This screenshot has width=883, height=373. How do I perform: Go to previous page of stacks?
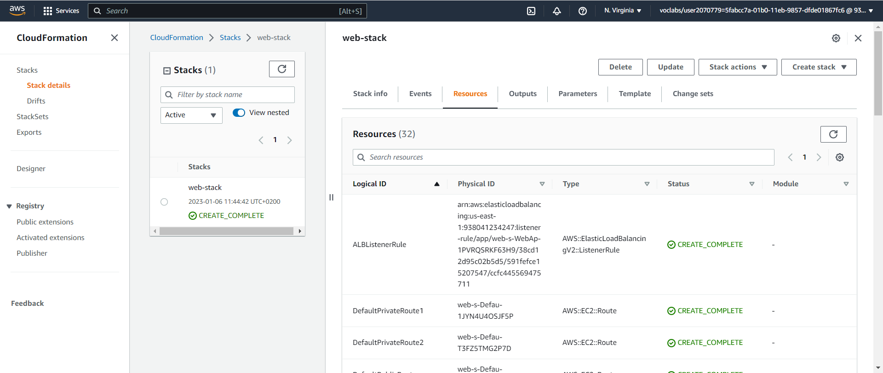point(261,140)
